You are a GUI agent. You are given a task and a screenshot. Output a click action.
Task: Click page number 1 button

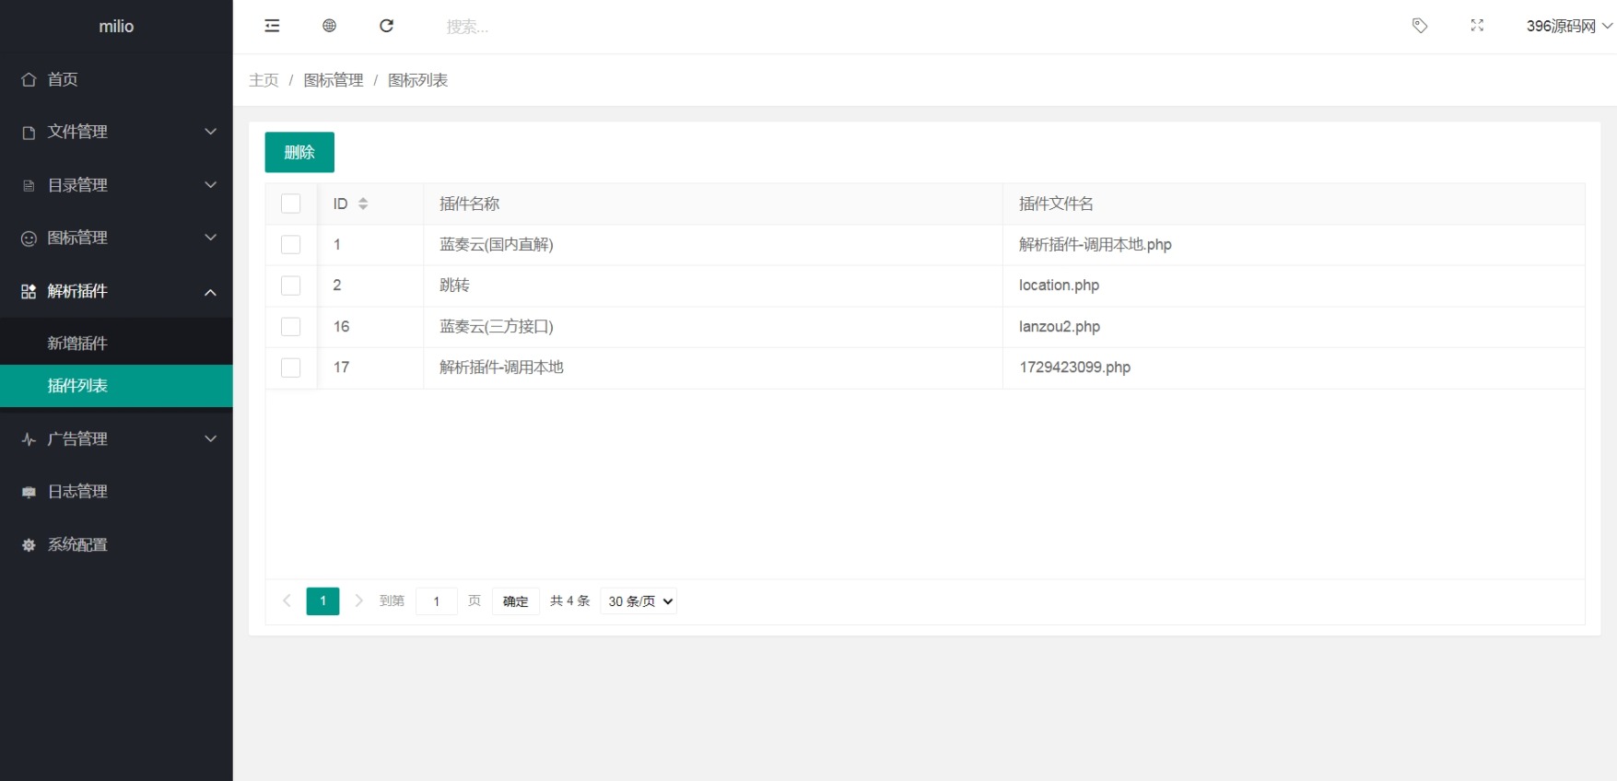pyautogui.click(x=322, y=600)
